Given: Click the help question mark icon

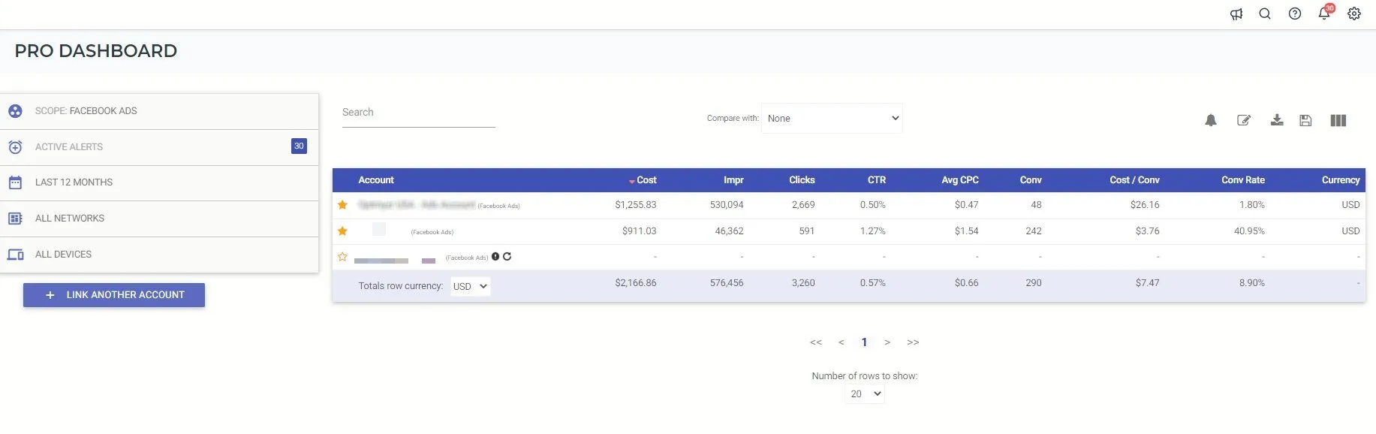Looking at the screenshot, I should (1294, 14).
